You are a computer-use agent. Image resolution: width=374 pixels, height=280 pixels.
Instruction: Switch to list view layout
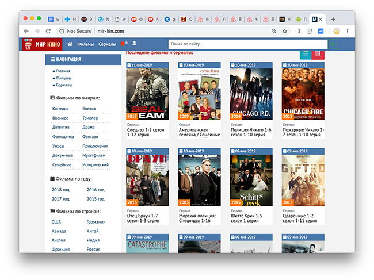[x=306, y=53]
